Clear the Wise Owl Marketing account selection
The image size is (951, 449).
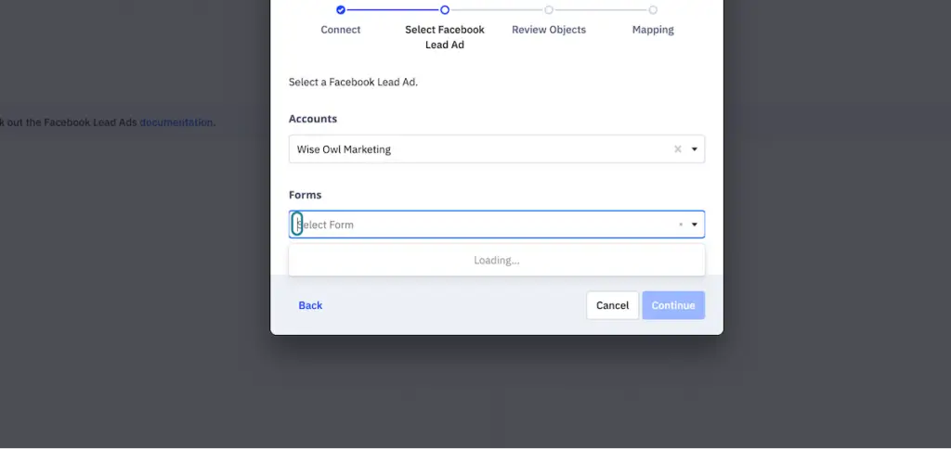pos(678,149)
